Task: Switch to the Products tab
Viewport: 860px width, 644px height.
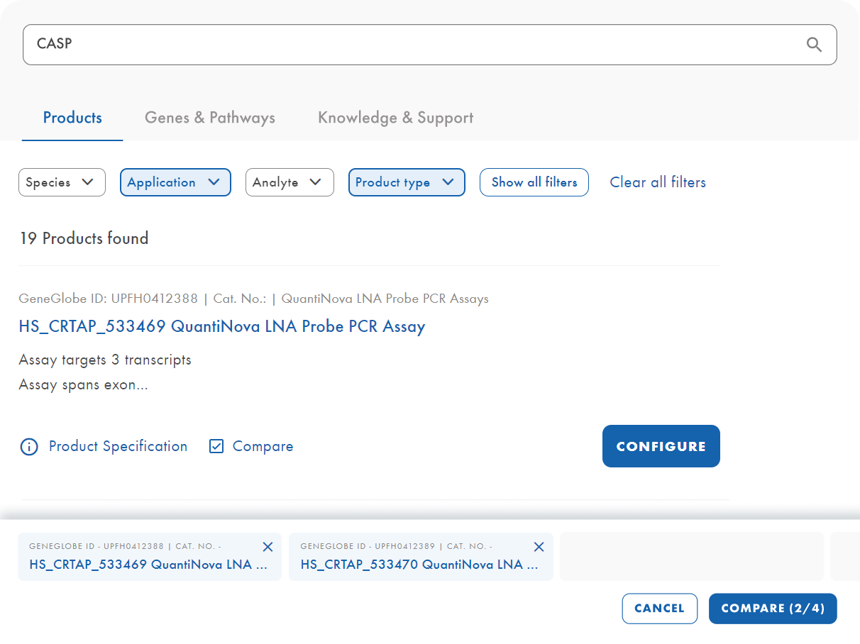Action: (x=72, y=118)
